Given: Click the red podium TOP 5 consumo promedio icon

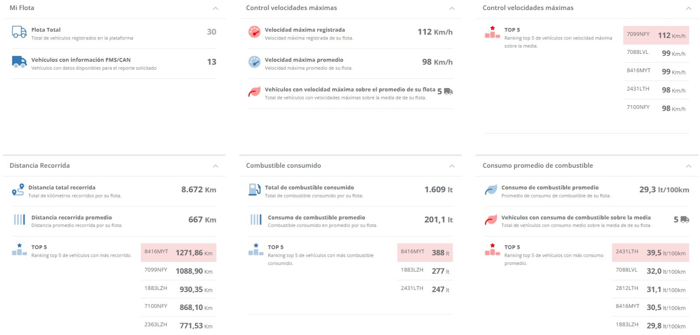Looking at the screenshot, I should [492, 250].
